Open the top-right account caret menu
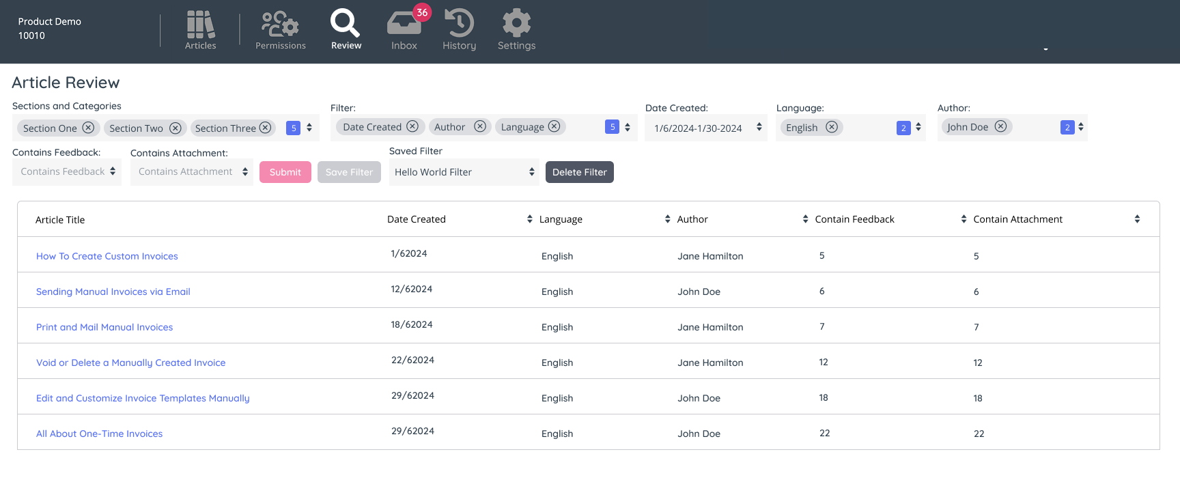The image size is (1180, 480). point(1045,49)
